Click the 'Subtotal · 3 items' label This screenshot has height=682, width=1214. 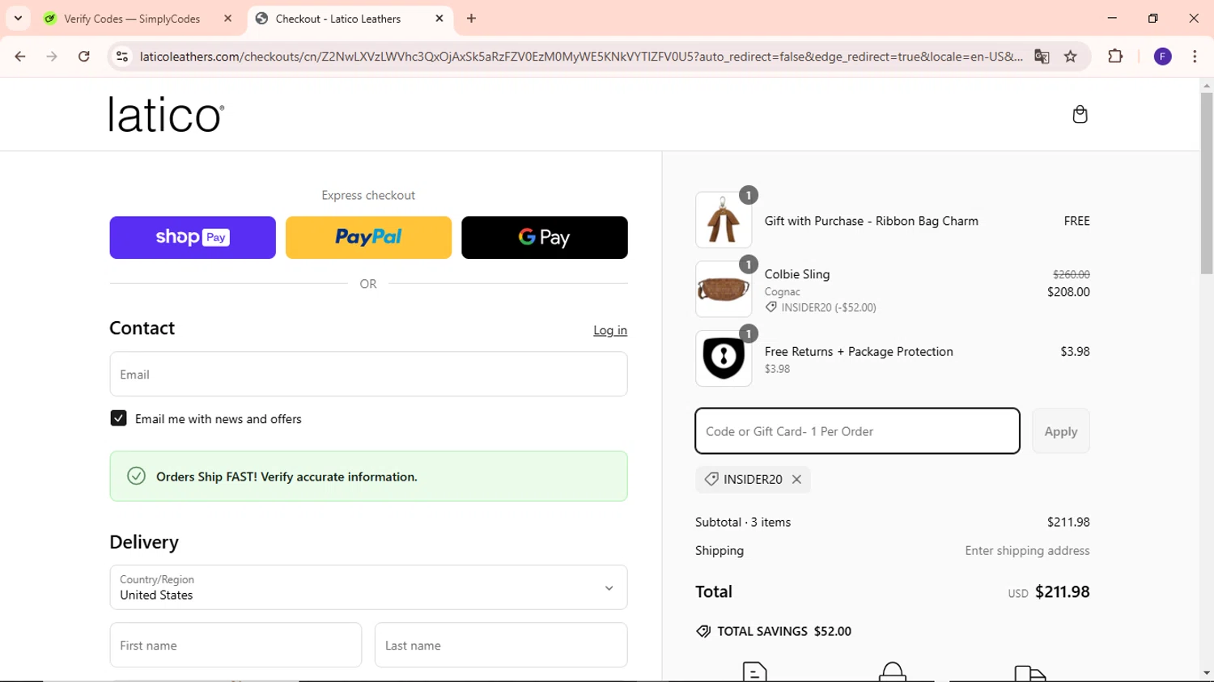point(743,522)
